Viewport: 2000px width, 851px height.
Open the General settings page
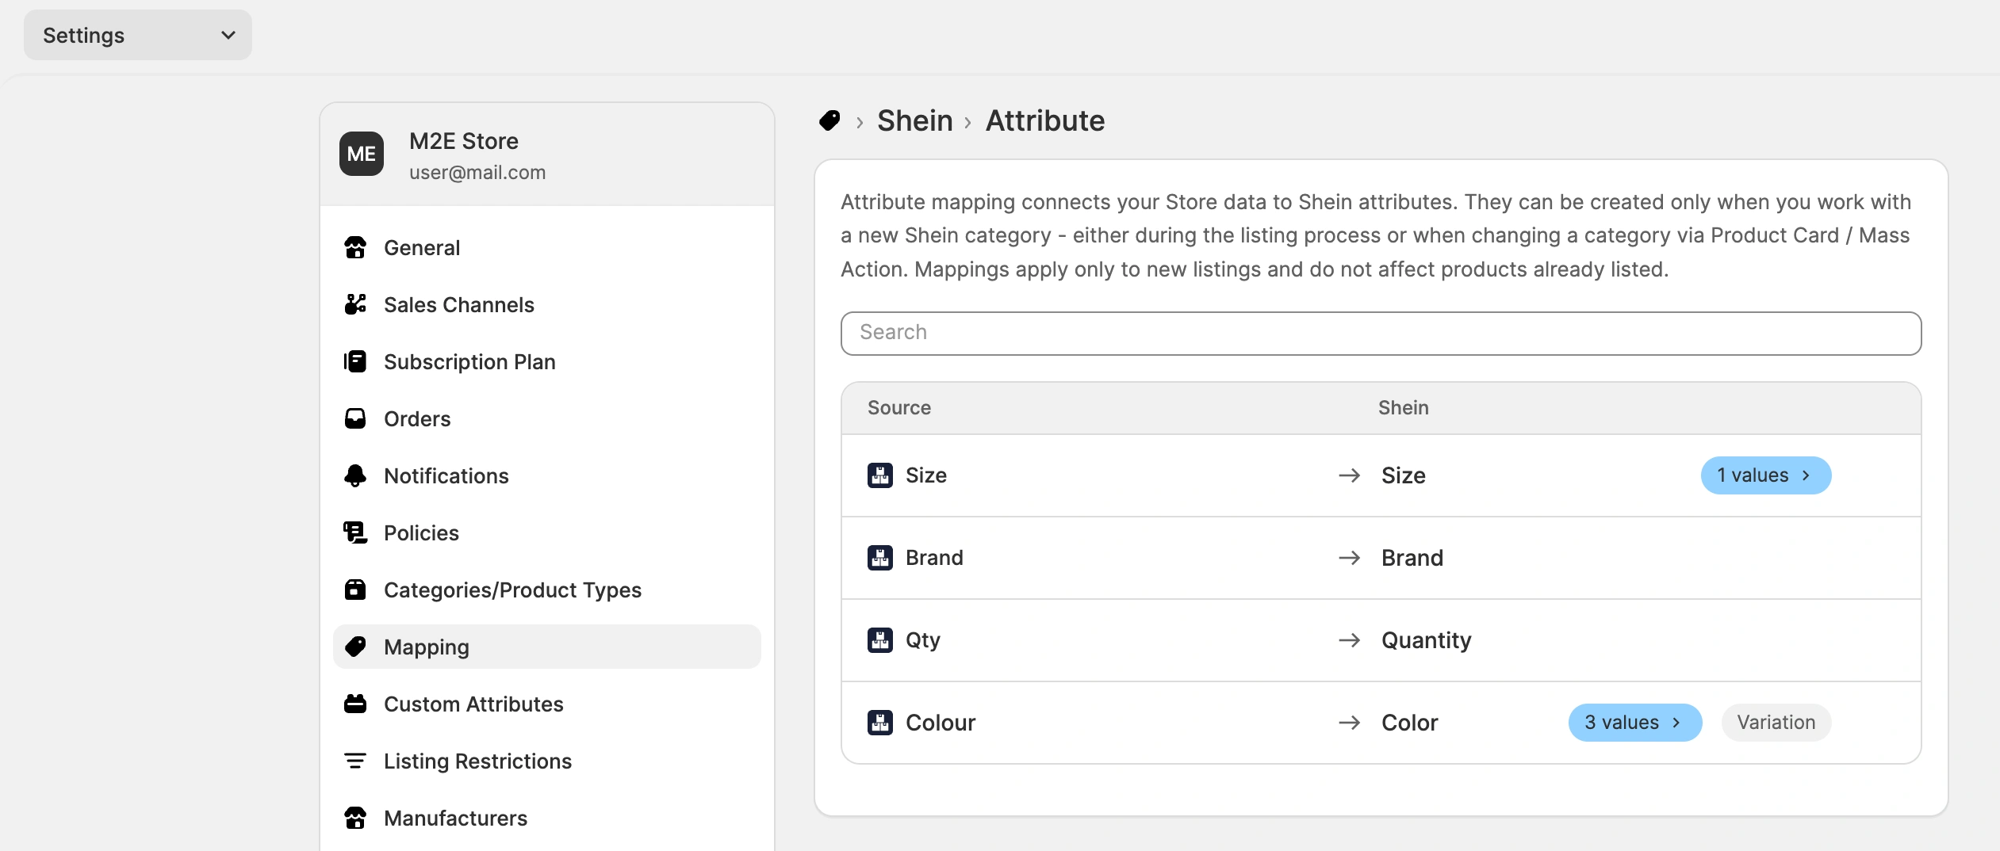click(x=547, y=248)
